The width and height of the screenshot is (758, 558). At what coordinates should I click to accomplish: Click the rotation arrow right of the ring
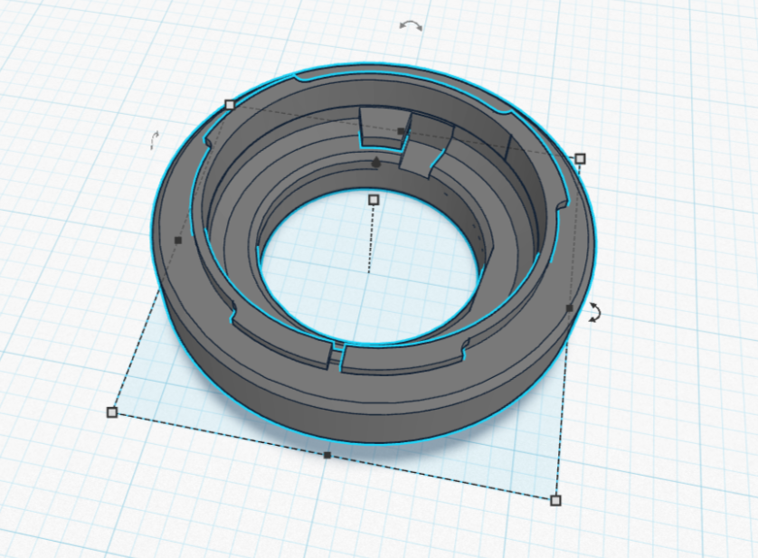click(x=594, y=312)
